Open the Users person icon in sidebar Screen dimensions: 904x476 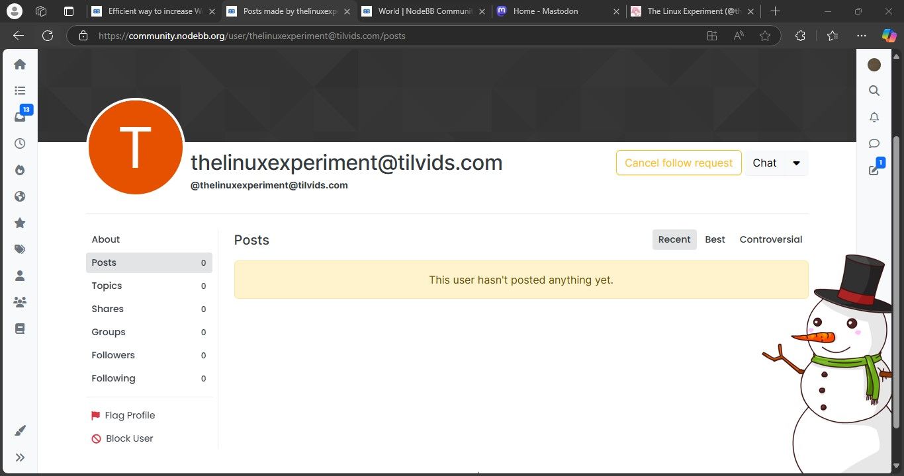20,276
